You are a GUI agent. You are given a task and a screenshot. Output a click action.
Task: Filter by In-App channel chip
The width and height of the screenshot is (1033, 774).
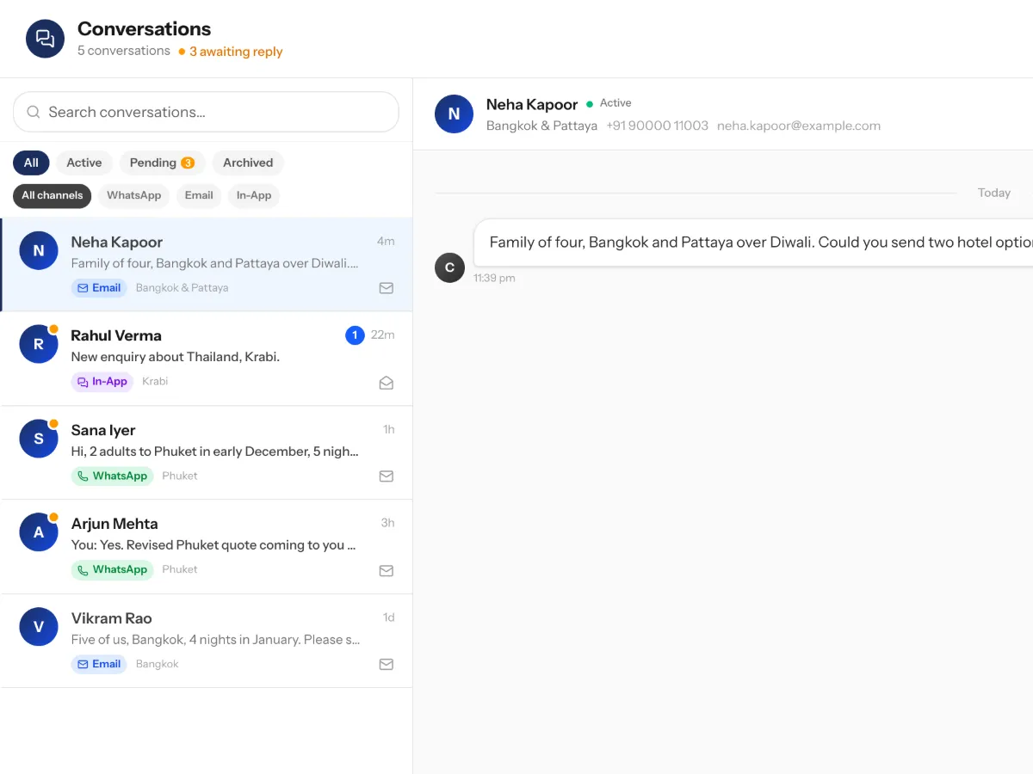pos(254,195)
